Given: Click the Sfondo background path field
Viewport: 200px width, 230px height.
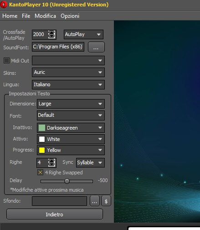Looking at the screenshot, I should 59,201.
